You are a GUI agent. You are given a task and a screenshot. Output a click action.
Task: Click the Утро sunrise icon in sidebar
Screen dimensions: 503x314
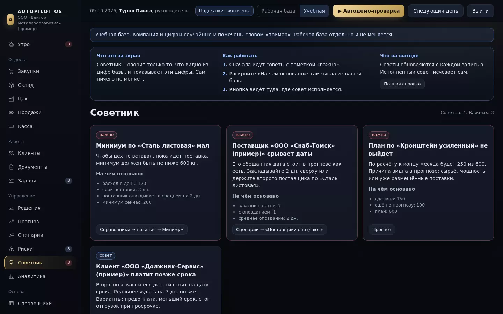click(x=11, y=44)
